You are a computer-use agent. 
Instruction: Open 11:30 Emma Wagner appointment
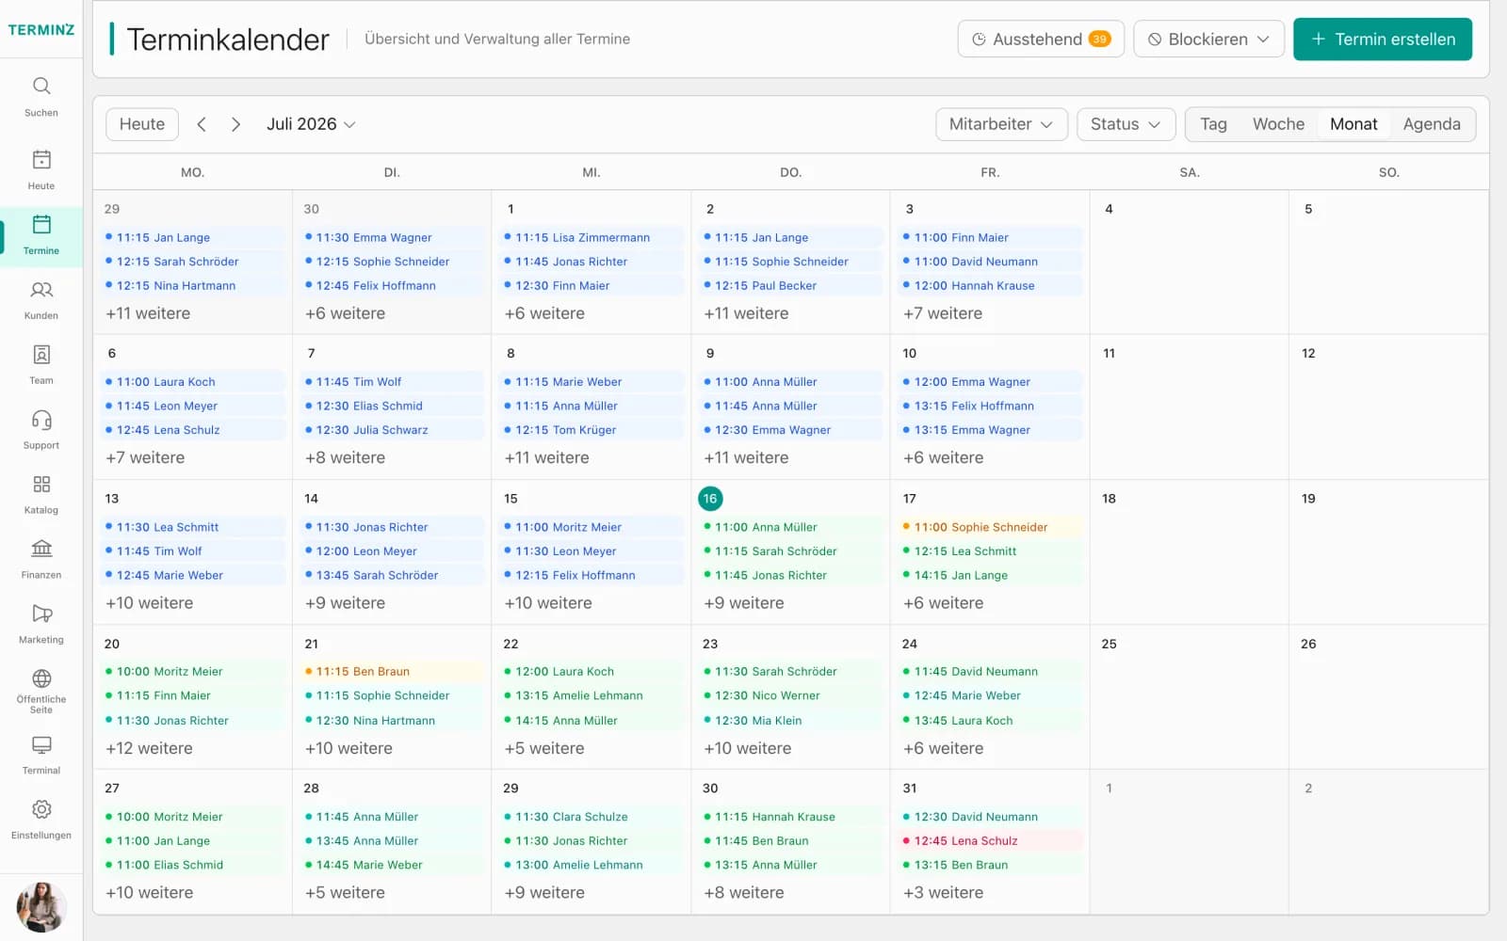tap(393, 238)
